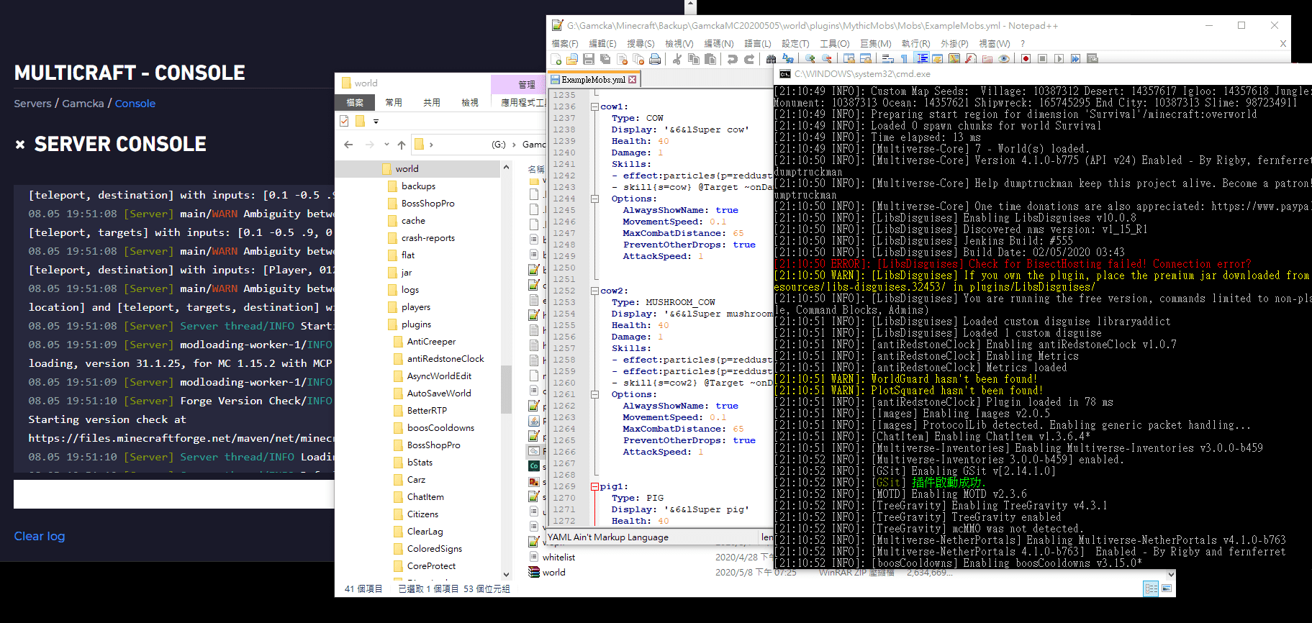Select the plugins folder in Explorer tree
Viewport: 1312px width, 623px height.
416,324
